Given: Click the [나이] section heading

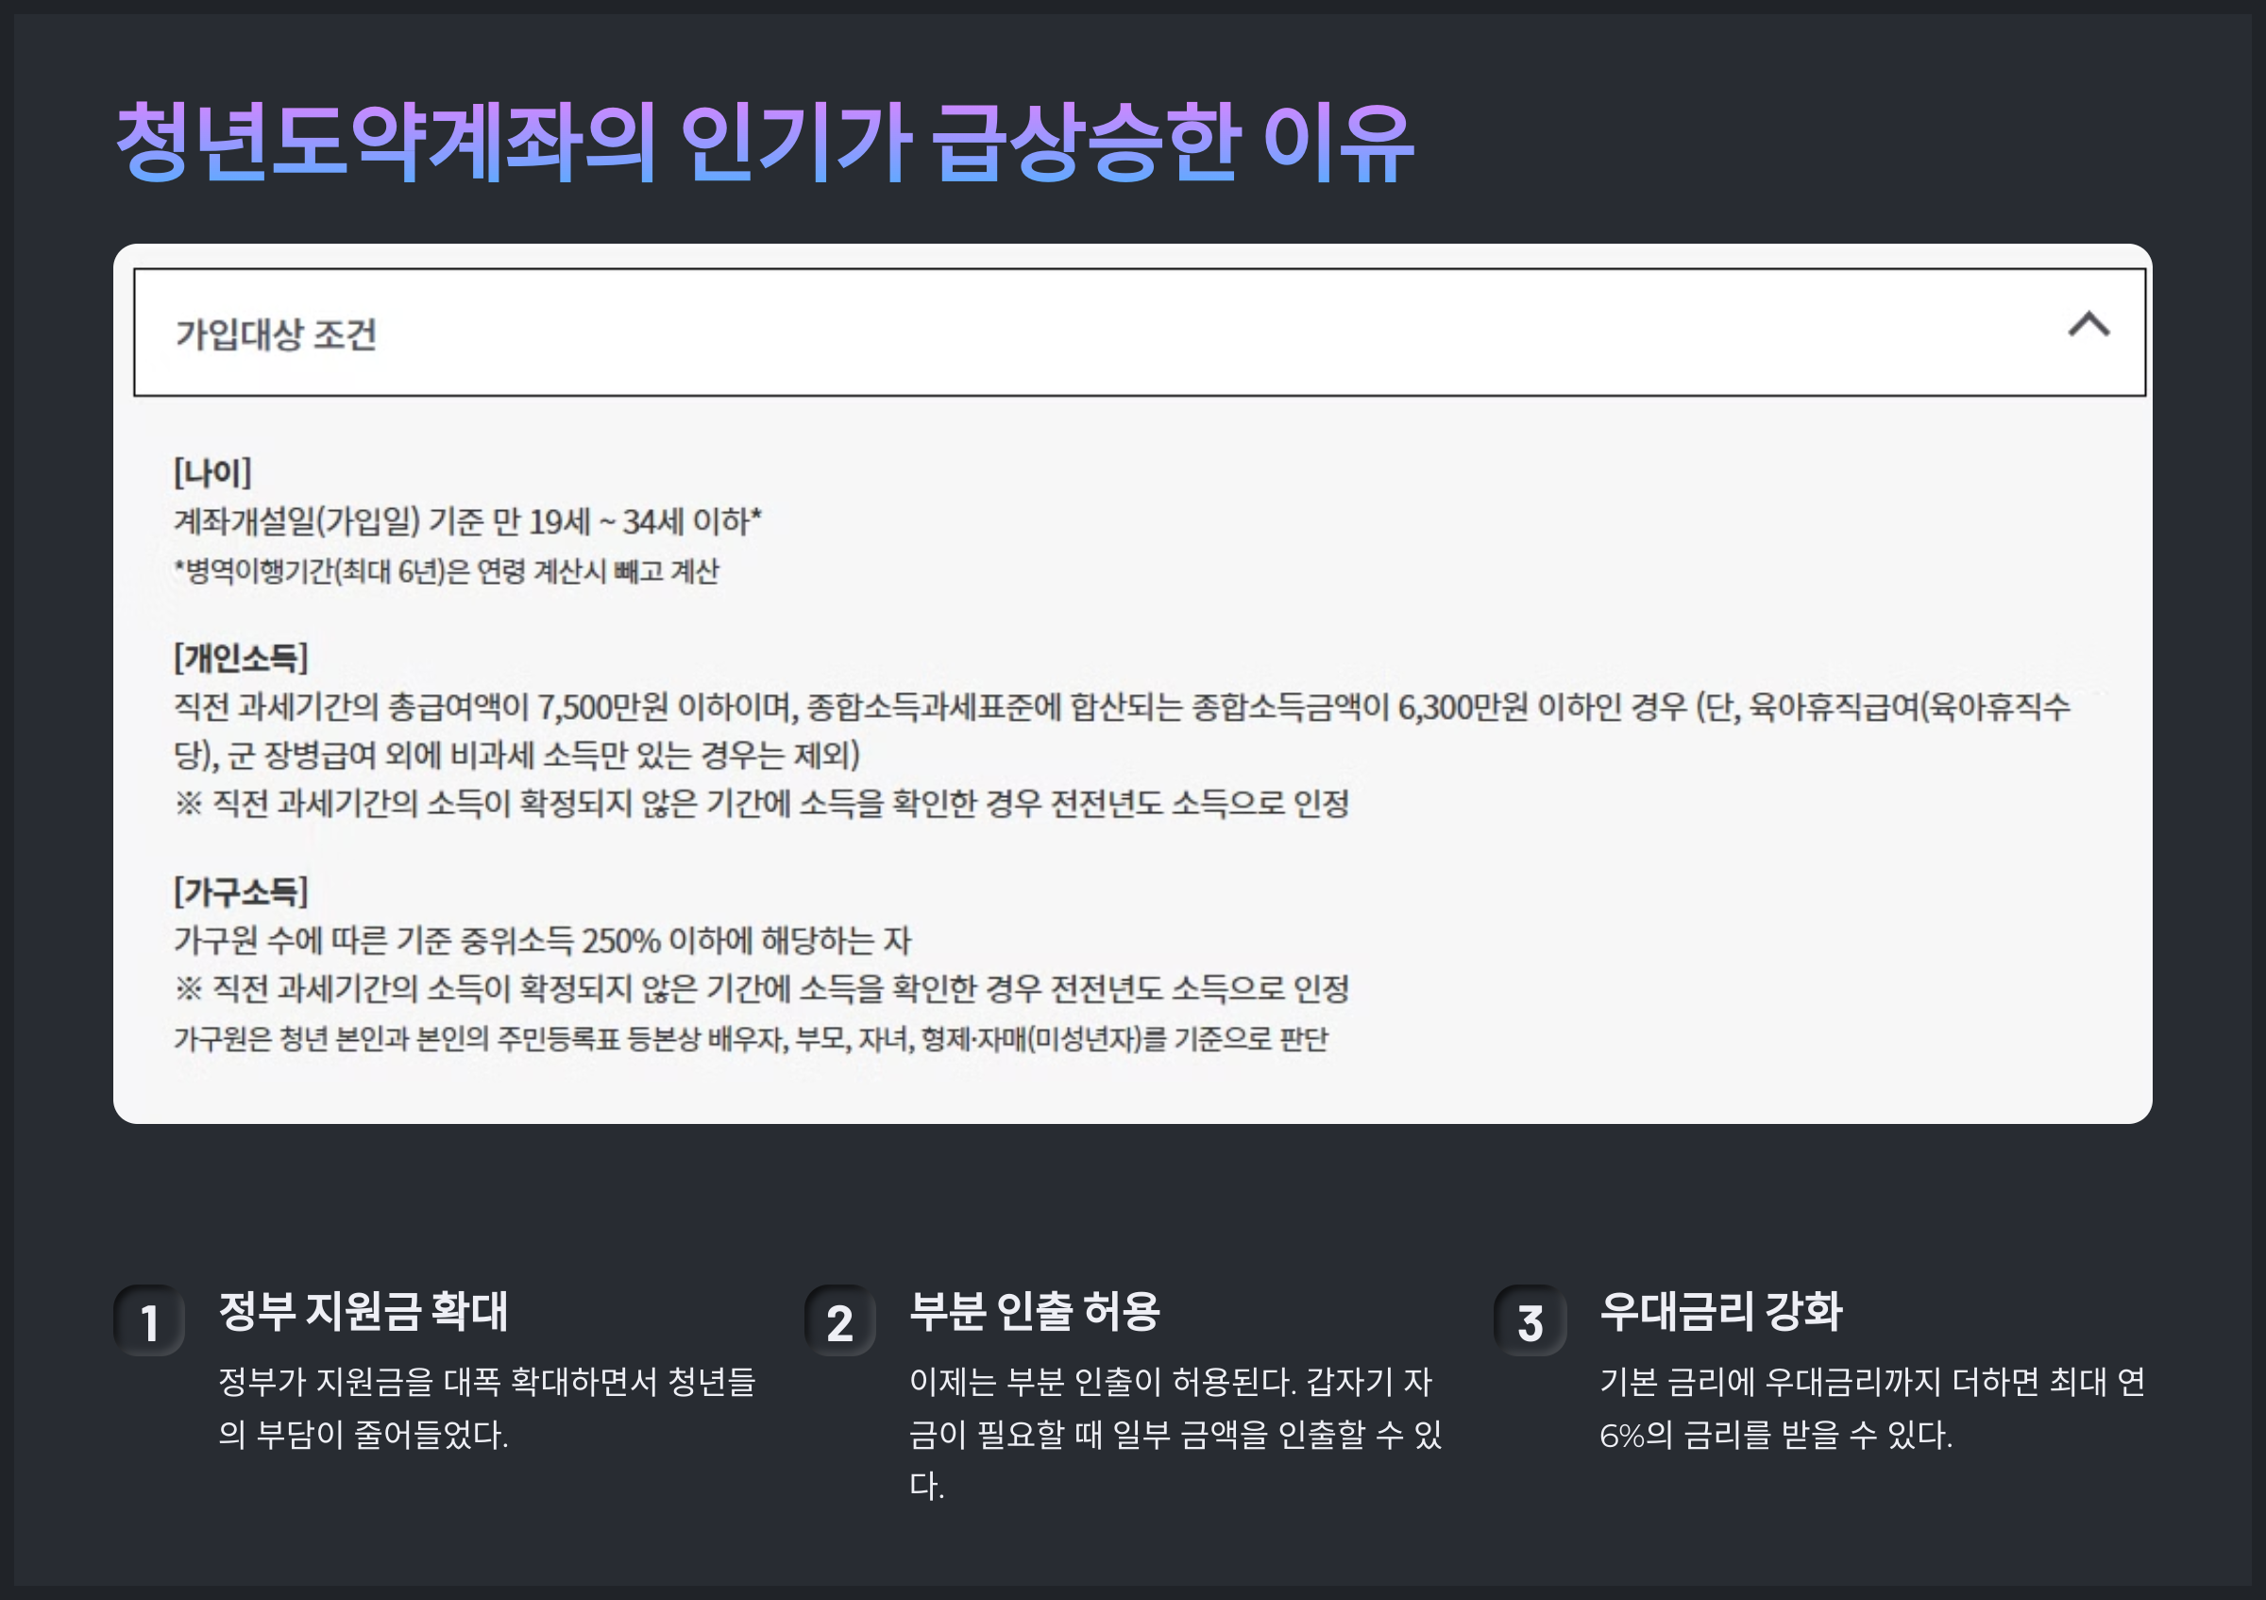Looking at the screenshot, I should point(213,472).
